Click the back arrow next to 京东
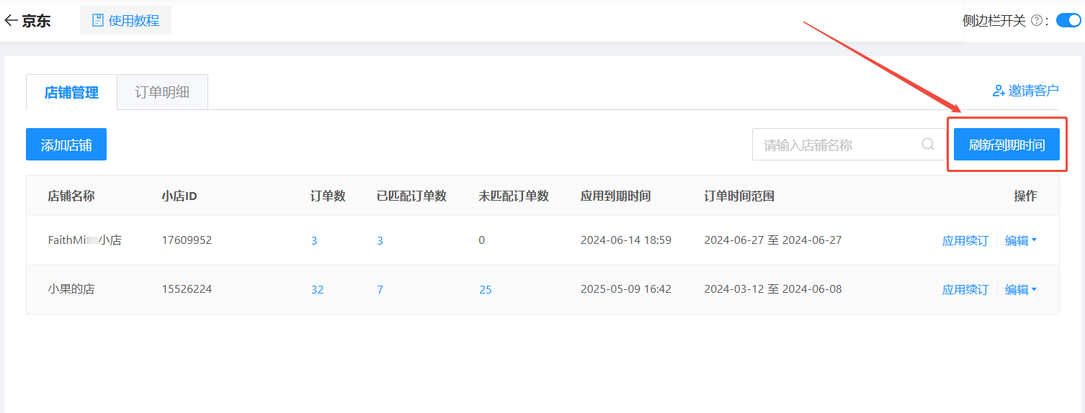The height and width of the screenshot is (413, 1085). (11, 21)
